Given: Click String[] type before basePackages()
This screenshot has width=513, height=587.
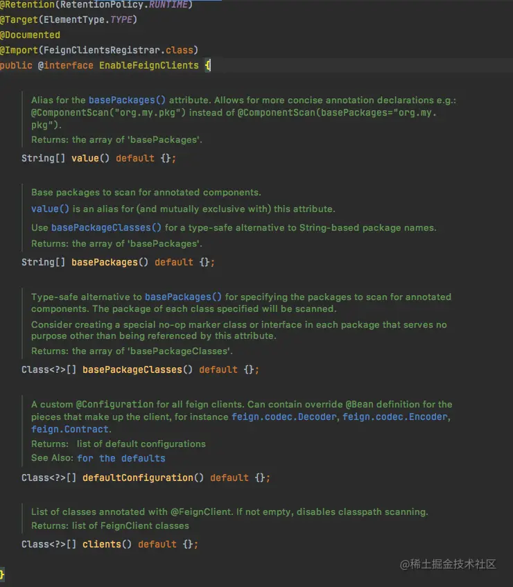Looking at the screenshot, I should click(x=43, y=262).
